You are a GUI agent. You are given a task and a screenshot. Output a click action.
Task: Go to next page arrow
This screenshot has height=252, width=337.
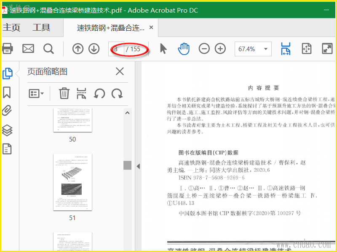tap(94, 49)
